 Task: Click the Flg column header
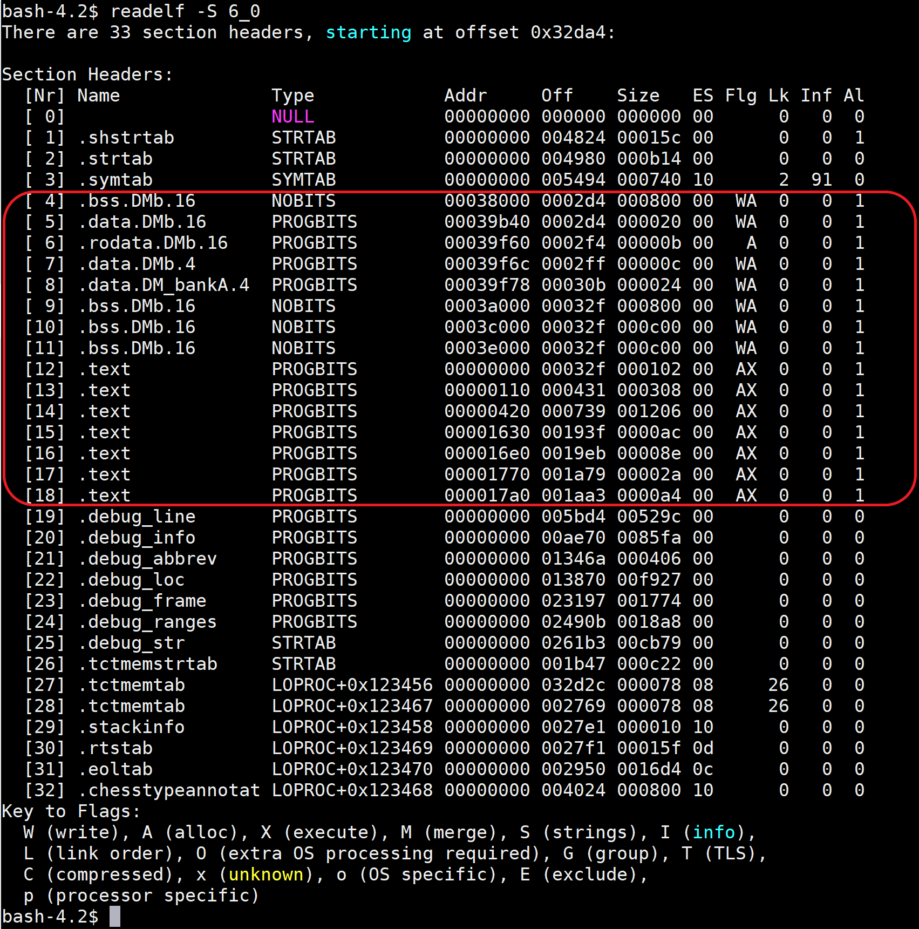(x=740, y=96)
